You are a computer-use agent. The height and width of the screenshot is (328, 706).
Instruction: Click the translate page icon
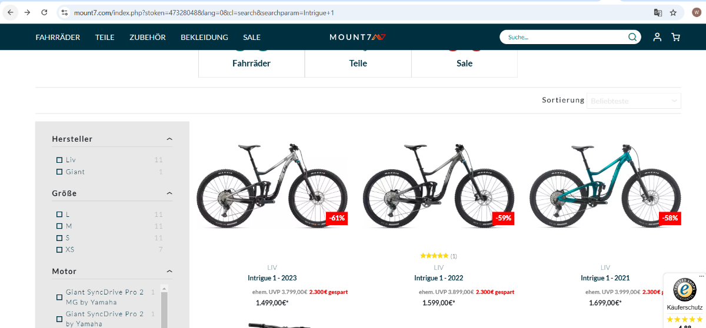pyautogui.click(x=658, y=12)
